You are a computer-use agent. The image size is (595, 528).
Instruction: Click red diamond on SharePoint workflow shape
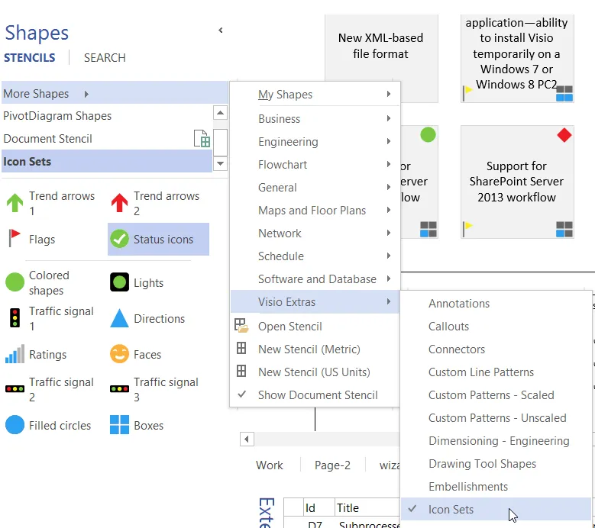pos(564,135)
